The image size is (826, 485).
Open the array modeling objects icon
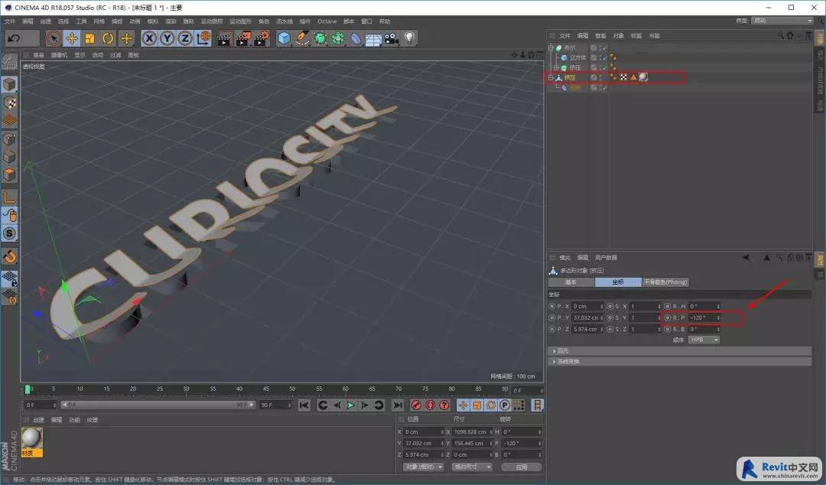pos(338,38)
